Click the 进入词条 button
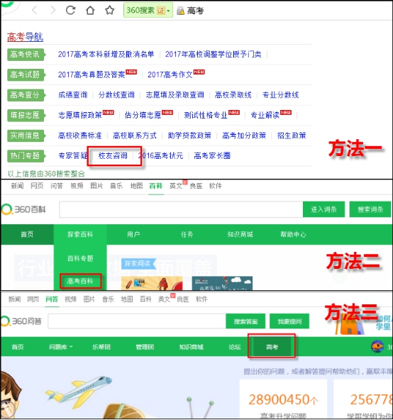Viewport: 393px width, 420px height. [323, 209]
